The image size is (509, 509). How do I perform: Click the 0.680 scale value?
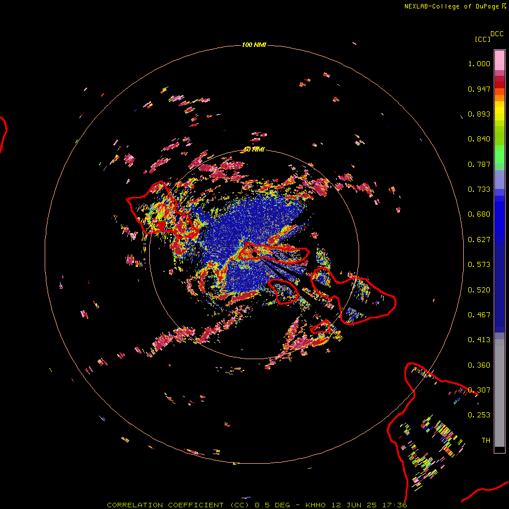[x=479, y=214]
